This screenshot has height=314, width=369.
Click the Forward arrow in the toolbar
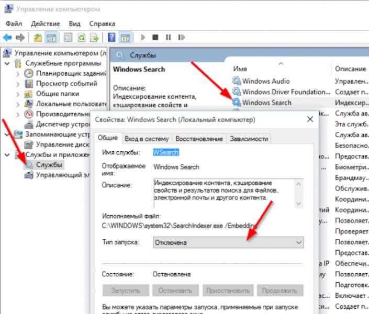(x=20, y=38)
